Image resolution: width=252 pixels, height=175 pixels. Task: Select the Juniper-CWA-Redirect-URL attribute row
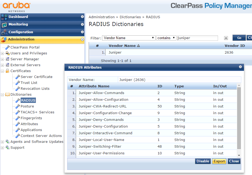[x=152, y=106]
